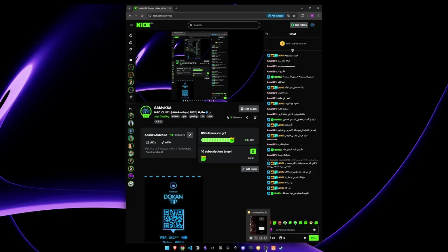
Task: Click the green gift icon in the subscriptions goal
Action: [x=253, y=152]
